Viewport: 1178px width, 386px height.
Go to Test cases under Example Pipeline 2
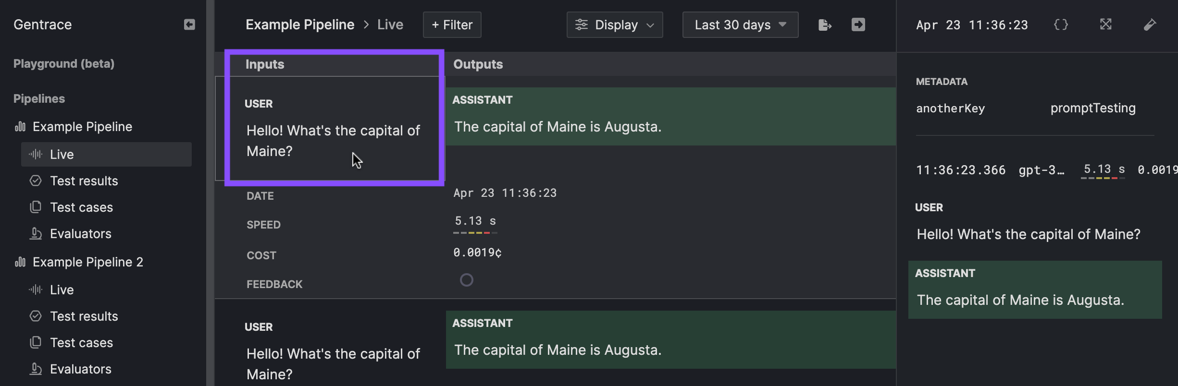(x=82, y=343)
